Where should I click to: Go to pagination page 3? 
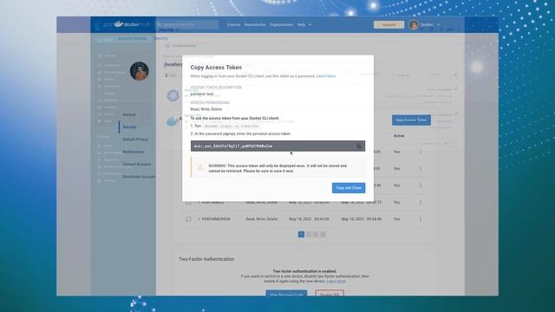coord(316,234)
